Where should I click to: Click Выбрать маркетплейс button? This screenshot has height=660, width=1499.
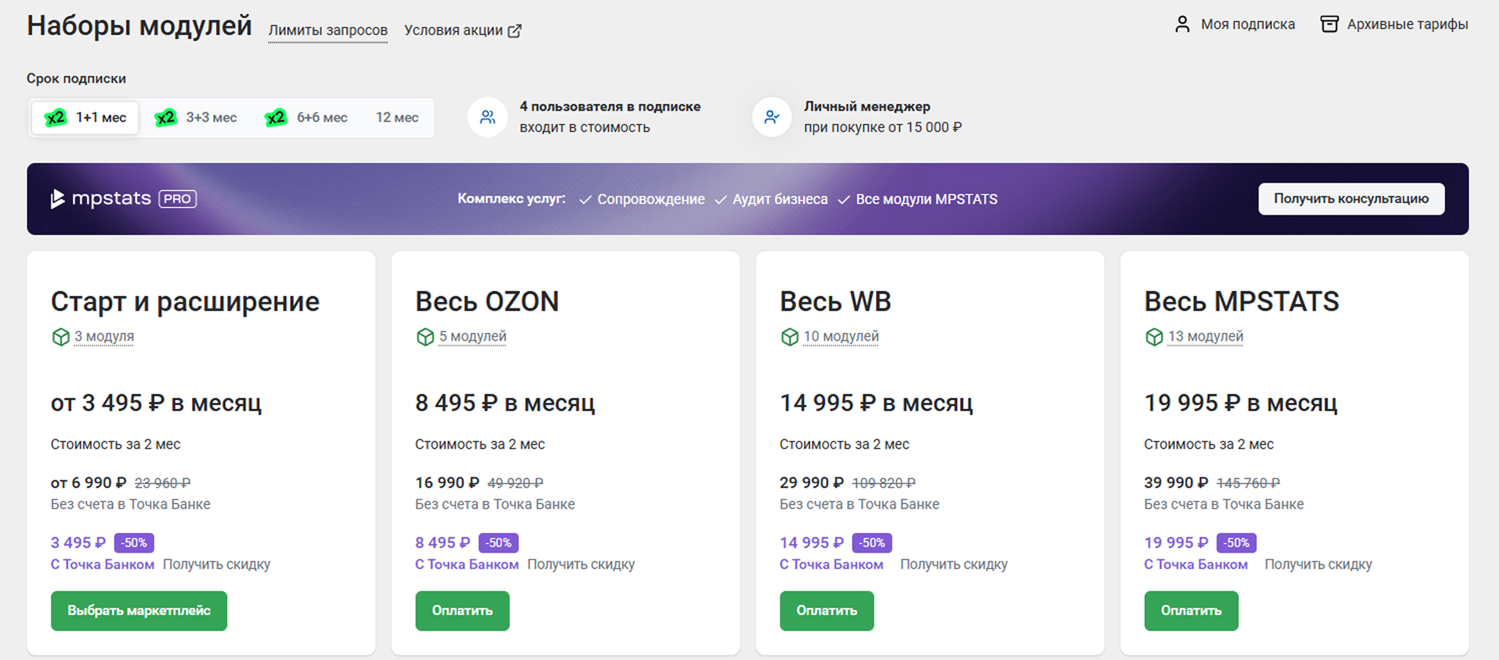tap(139, 610)
